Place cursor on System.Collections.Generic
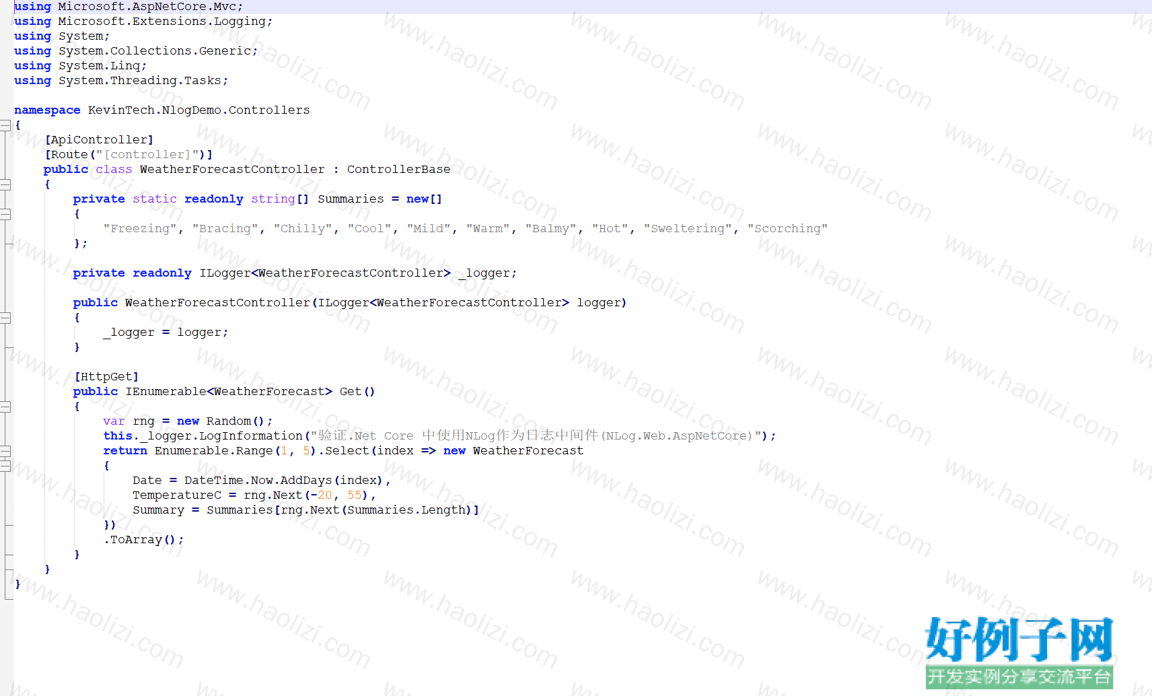This screenshot has height=696, width=1152. point(155,51)
